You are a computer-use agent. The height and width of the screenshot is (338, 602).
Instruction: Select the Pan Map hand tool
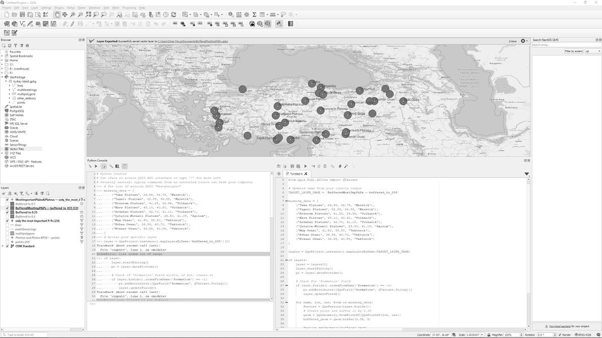click(58, 15)
